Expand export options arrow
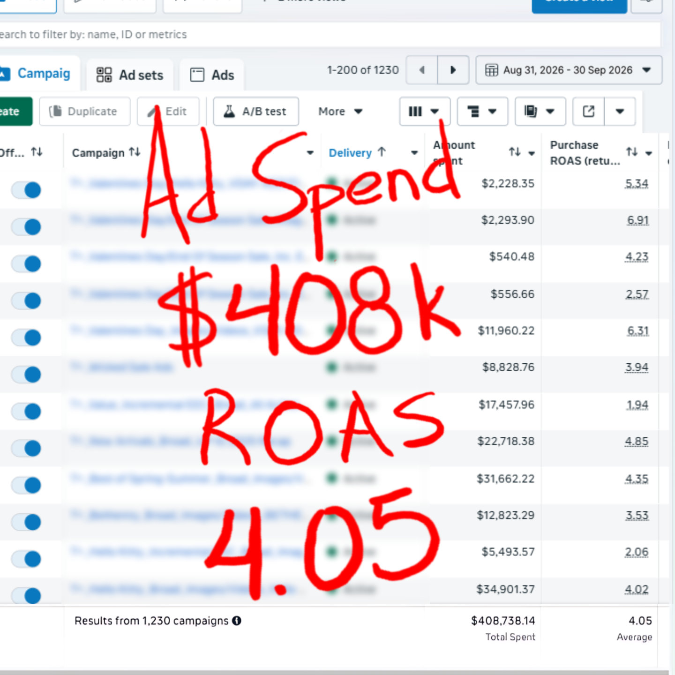This screenshot has width=675, height=675. tap(620, 112)
